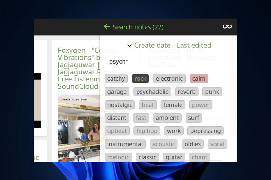Apply the vocal tag filter
This screenshot has height=180, width=271.
coord(217,144)
